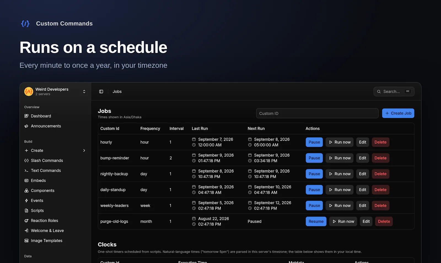Delete the bump-reminder job
The height and width of the screenshot is (263, 441).
(x=380, y=158)
